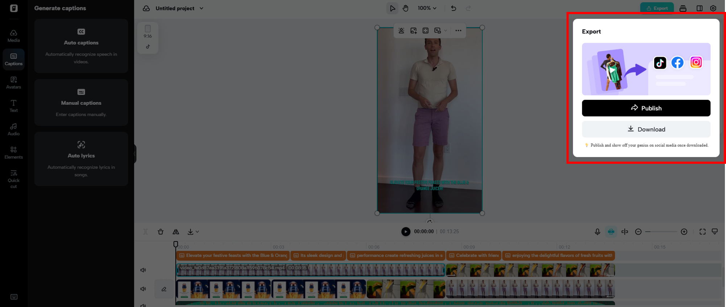Select the 'performance create refreshing juices' caption clip
This screenshot has width=726, height=307.
(x=396, y=255)
